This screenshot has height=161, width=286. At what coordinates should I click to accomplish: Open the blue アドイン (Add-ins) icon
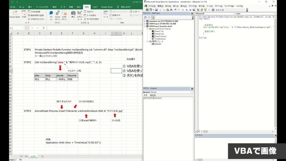tap(51, 15)
